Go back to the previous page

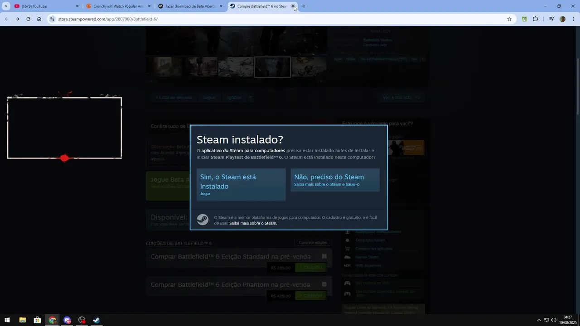point(6,19)
